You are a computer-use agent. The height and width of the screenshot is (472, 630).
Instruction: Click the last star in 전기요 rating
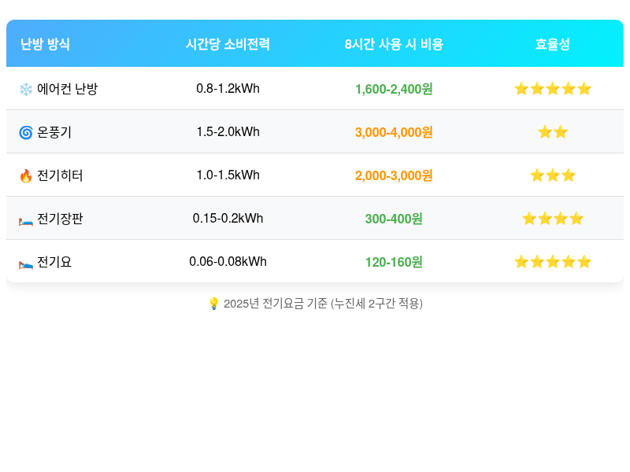coord(584,262)
